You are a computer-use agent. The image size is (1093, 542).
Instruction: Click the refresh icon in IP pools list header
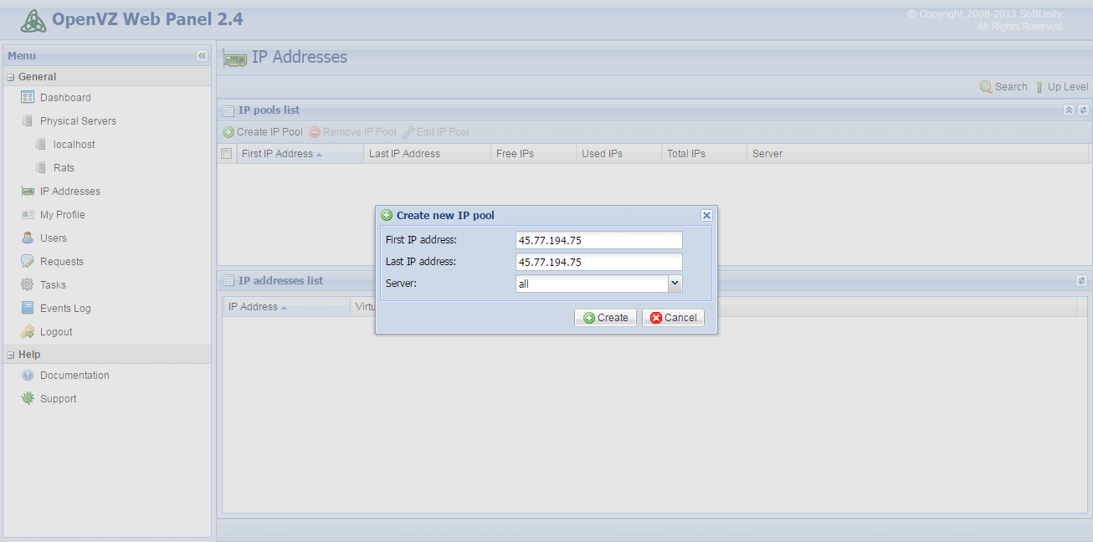[x=1083, y=110]
